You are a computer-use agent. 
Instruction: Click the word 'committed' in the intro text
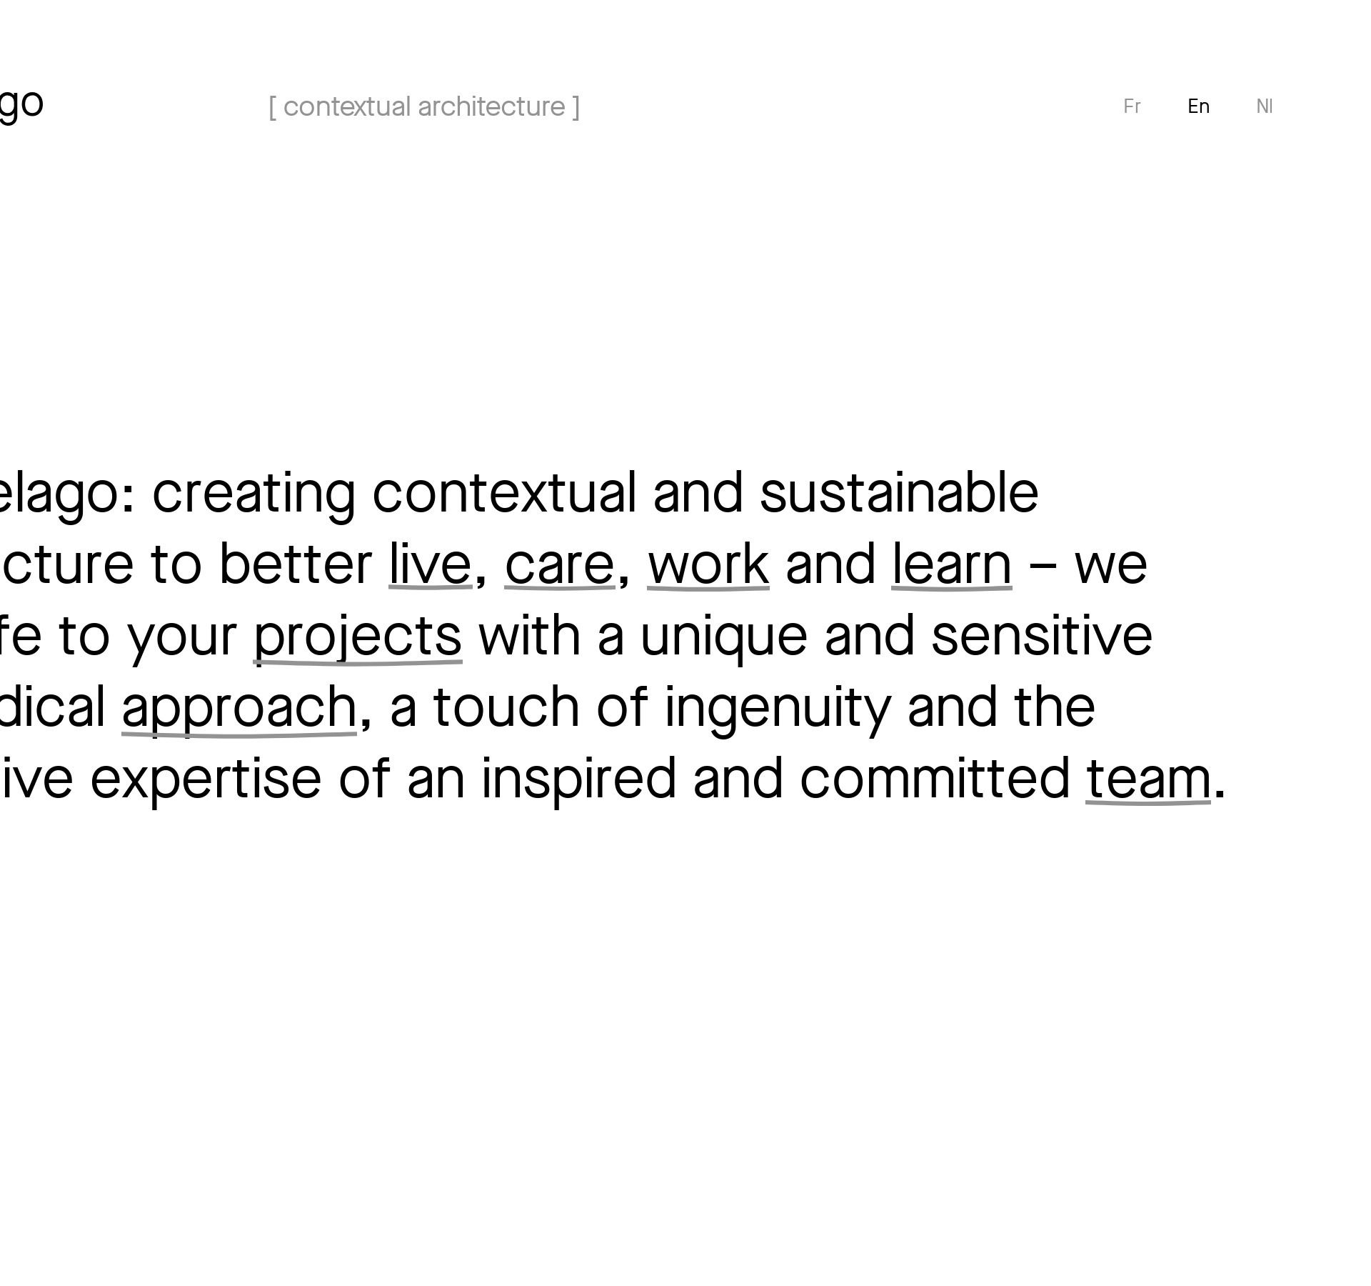click(934, 779)
